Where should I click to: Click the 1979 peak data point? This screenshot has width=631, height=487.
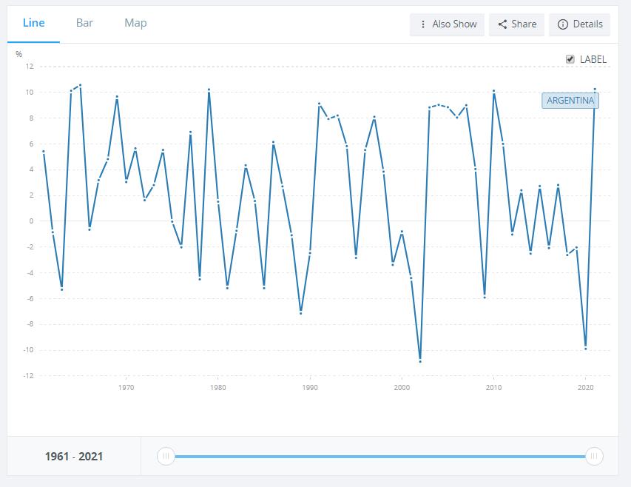[209, 90]
